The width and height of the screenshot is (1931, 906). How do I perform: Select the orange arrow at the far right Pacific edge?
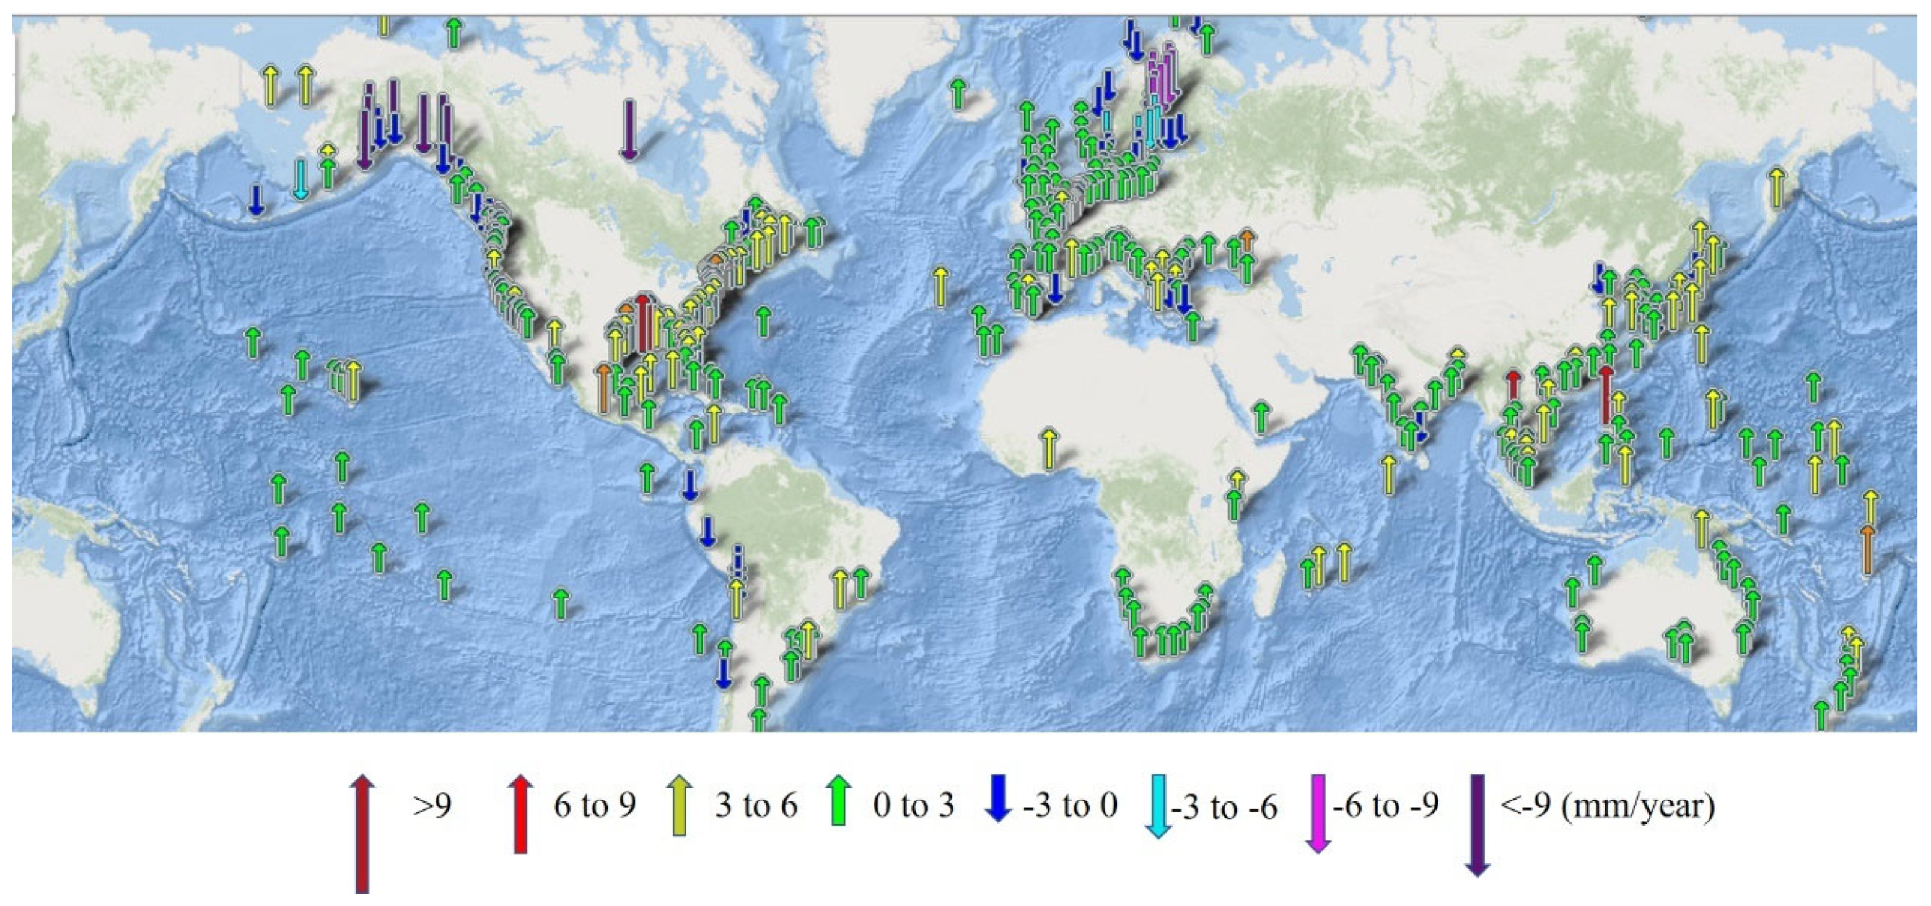click(1867, 550)
